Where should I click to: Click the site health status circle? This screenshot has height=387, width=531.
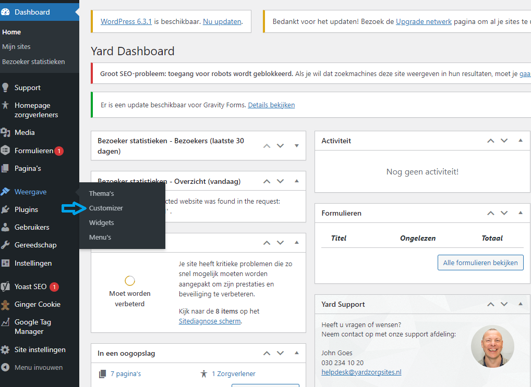(x=130, y=280)
